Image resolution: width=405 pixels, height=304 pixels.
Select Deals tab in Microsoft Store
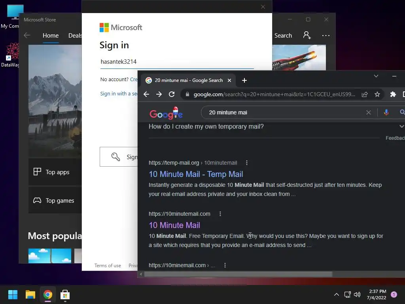coord(75,35)
